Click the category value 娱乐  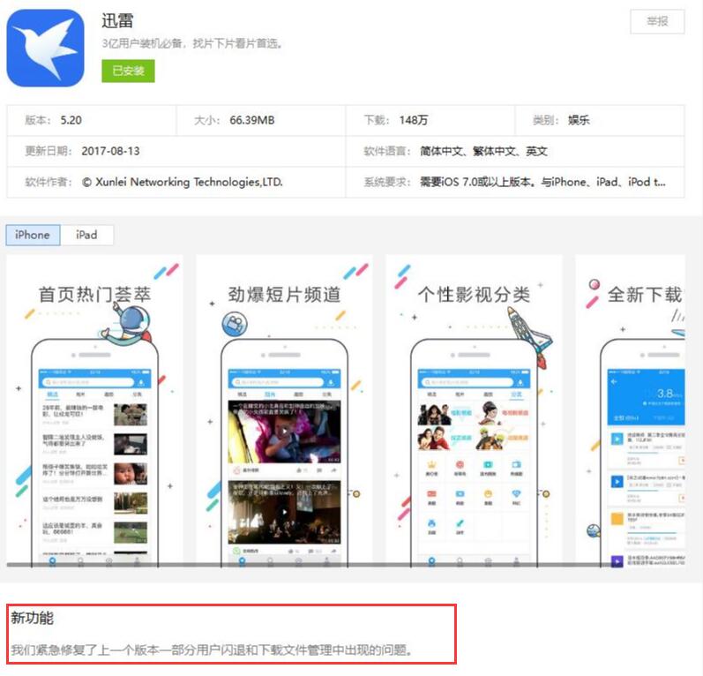579,120
